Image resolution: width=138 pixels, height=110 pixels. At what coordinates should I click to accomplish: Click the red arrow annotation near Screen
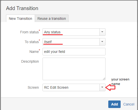click(110, 87)
